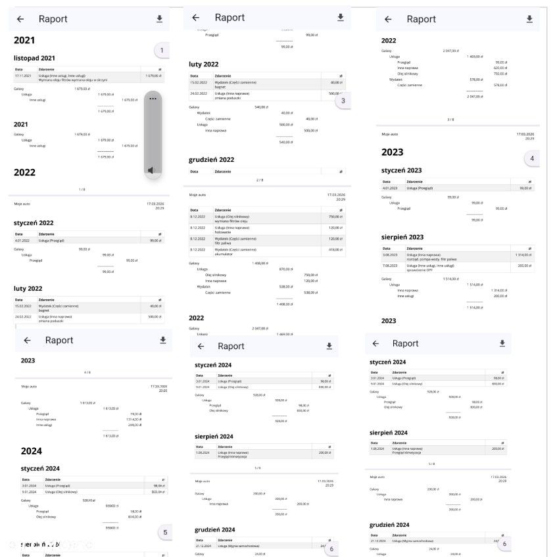Tap page badge number 1
Screen dimensions: 551x557
(x=162, y=51)
